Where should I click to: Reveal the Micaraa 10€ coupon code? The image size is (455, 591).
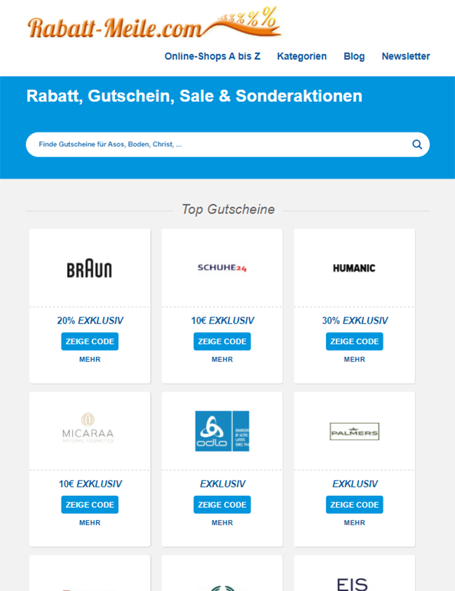click(x=89, y=504)
